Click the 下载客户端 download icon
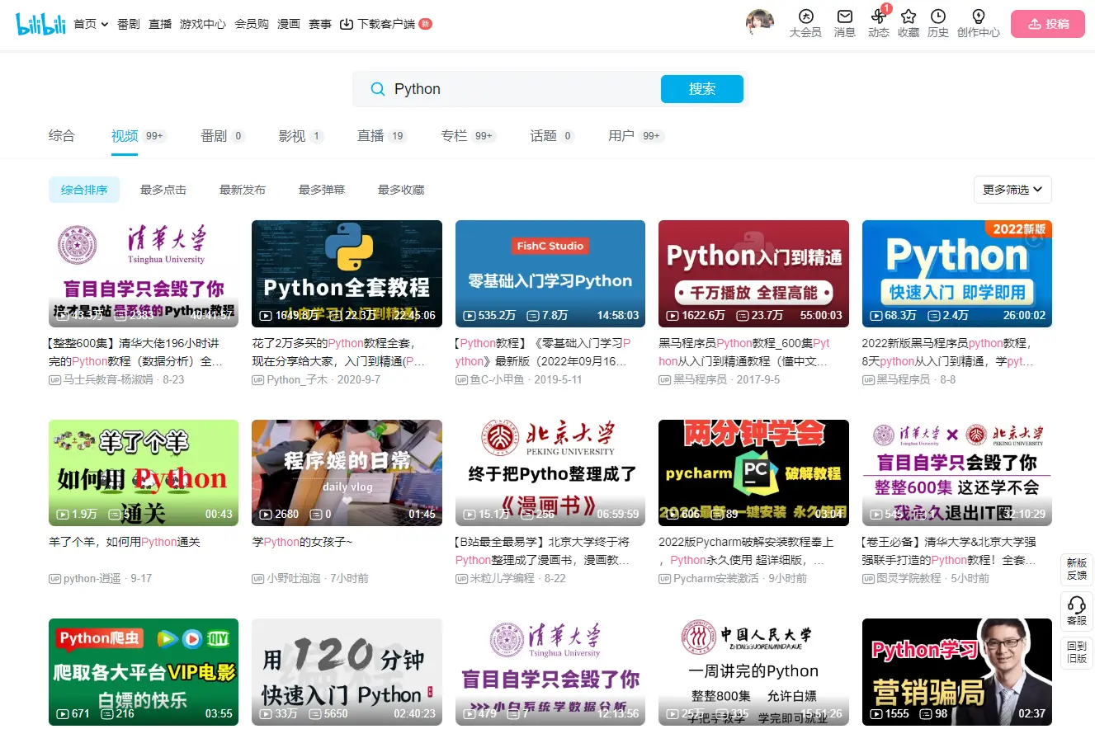 [347, 24]
